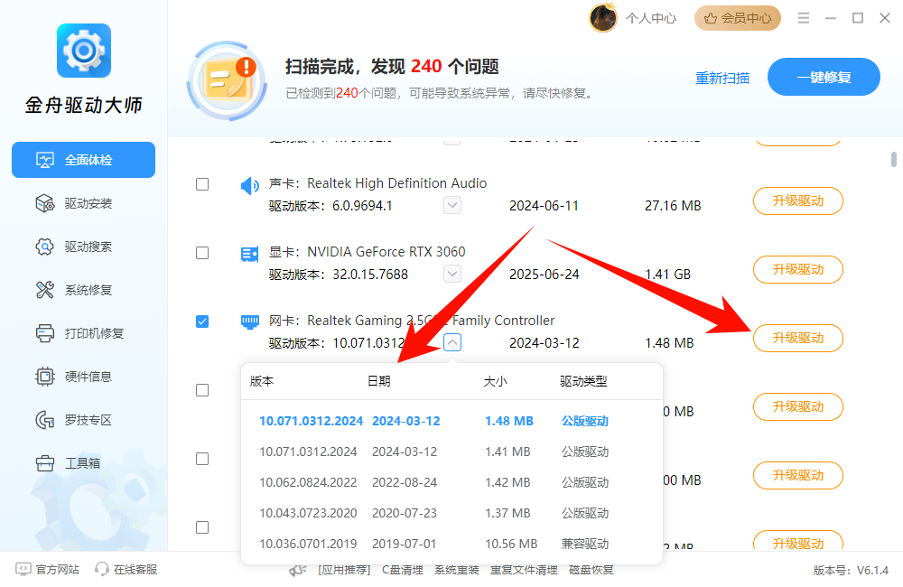Uncheck the selected 网卡 Realtek driver
Image resolution: width=903 pixels, height=587 pixels.
click(x=202, y=321)
